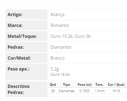This screenshot has width=127, height=101.
Task: Click the Descritivo Pedras label
Action: (19, 89)
